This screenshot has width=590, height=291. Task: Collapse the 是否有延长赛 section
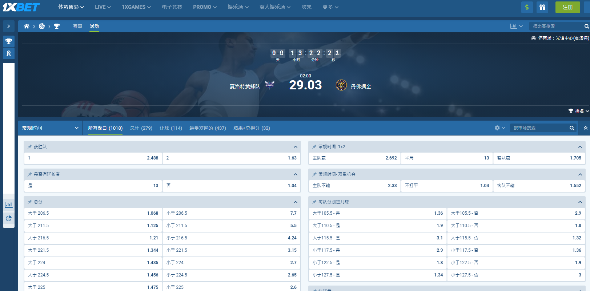click(295, 174)
